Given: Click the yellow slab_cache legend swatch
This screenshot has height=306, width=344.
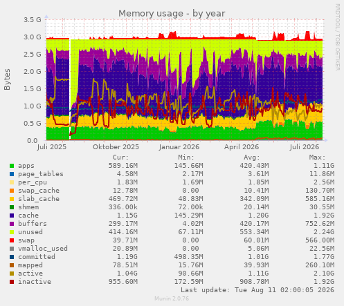Looking at the screenshot, I should pos(12,199).
